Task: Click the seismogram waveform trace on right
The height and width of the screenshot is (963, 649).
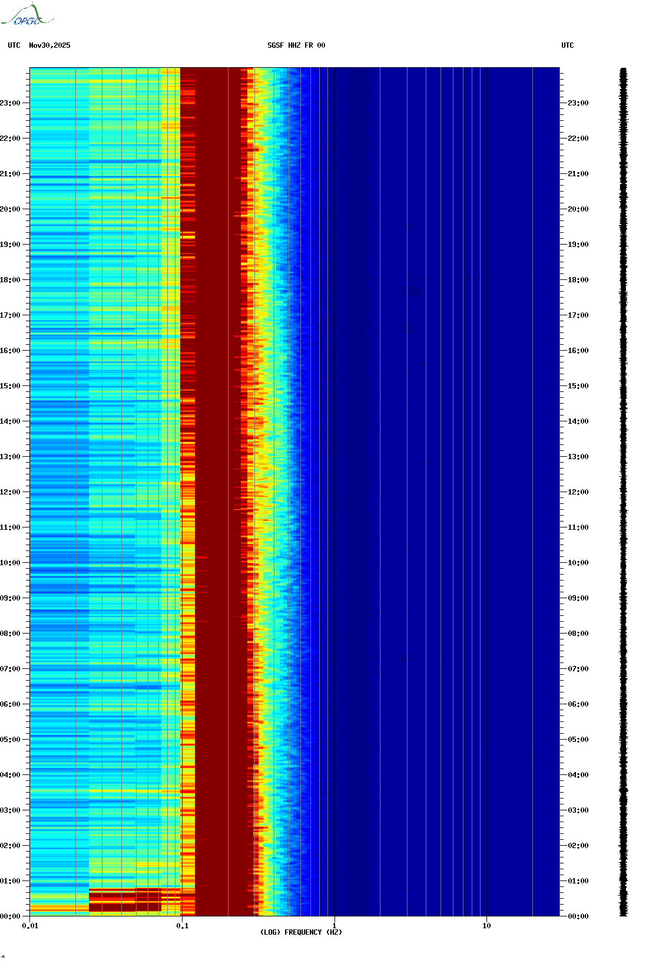Action: tap(623, 492)
